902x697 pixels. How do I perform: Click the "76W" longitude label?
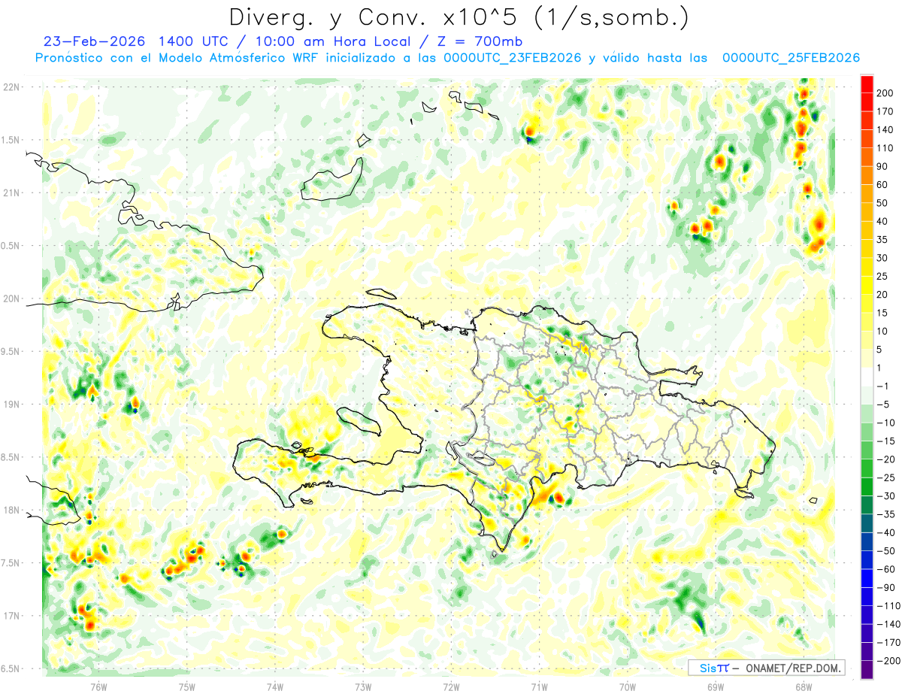pyautogui.click(x=98, y=686)
